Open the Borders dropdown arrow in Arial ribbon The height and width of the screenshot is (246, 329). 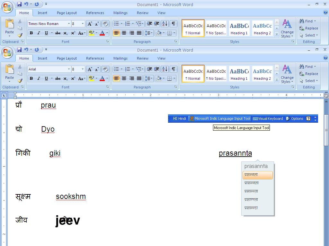[x=174, y=78]
